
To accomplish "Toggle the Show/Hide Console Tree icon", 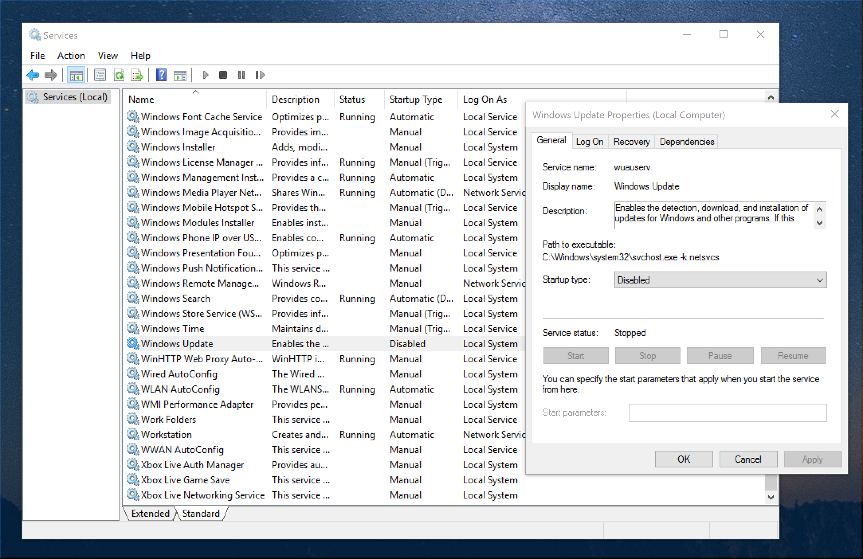I will (x=76, y=75).
